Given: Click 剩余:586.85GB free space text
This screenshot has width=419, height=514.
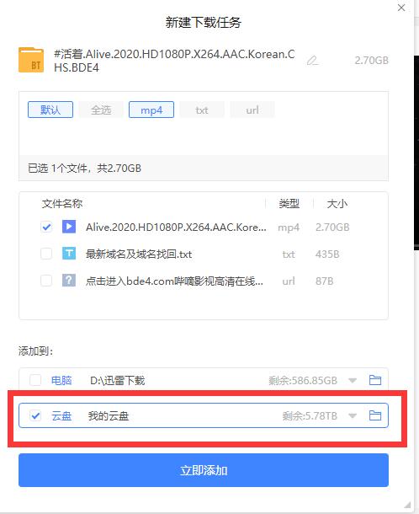Looking at the screenshot, I should (303, 380).
